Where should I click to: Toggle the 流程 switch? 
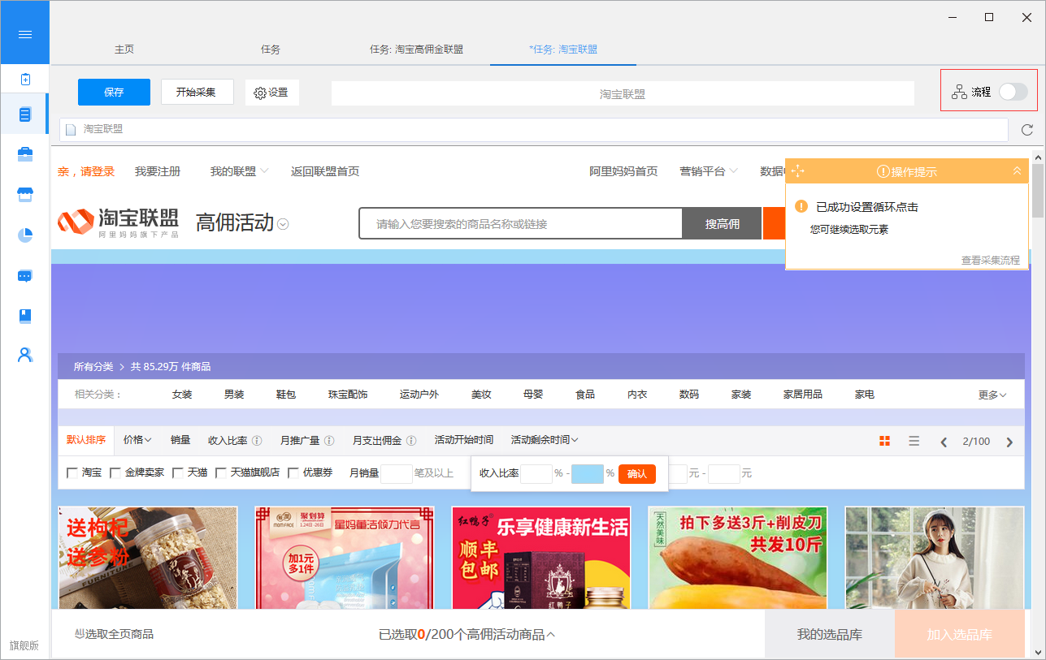pyautogui.click(x=1013, y=92)
